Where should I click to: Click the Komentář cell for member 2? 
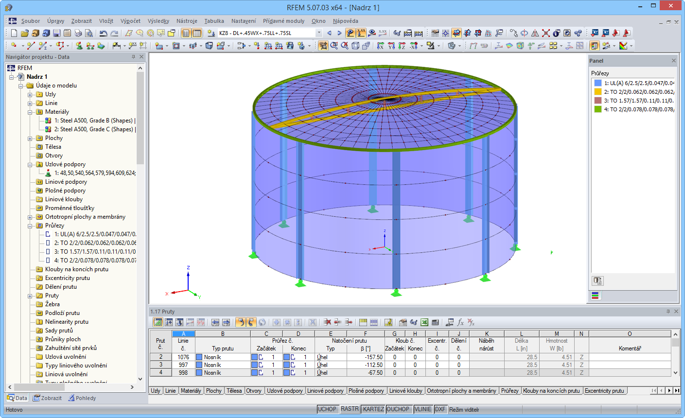click(x=630, y=357)
